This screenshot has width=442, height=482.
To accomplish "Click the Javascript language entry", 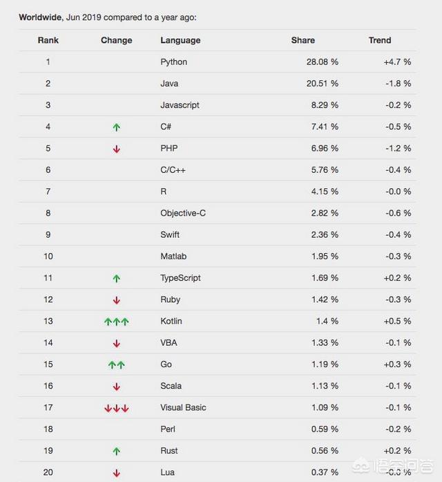I will pos(180,105).
